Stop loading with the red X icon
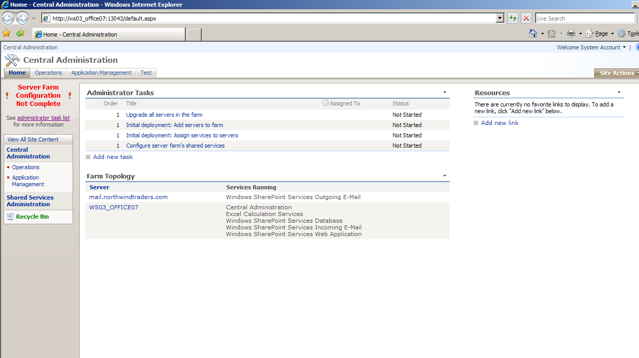 (526, 18)
